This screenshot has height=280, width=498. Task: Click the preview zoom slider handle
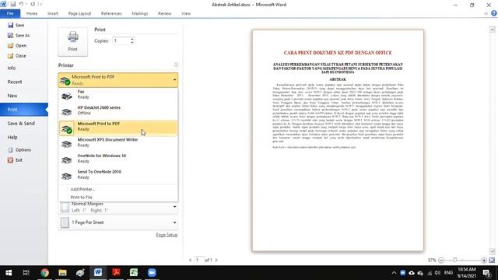(x=455, y=261)
